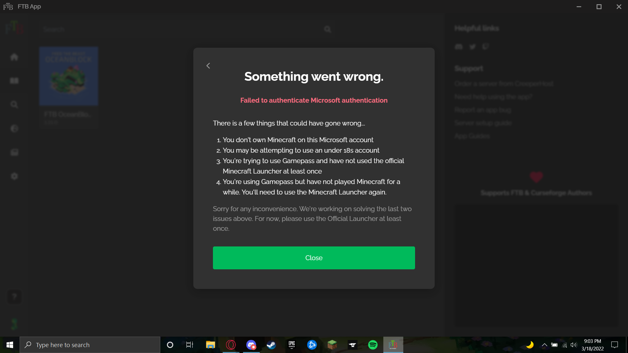Image resolution: width=628 pixels, height=353 pixels.
Task: Open Spotify from the taskbar
Action: 373,345
